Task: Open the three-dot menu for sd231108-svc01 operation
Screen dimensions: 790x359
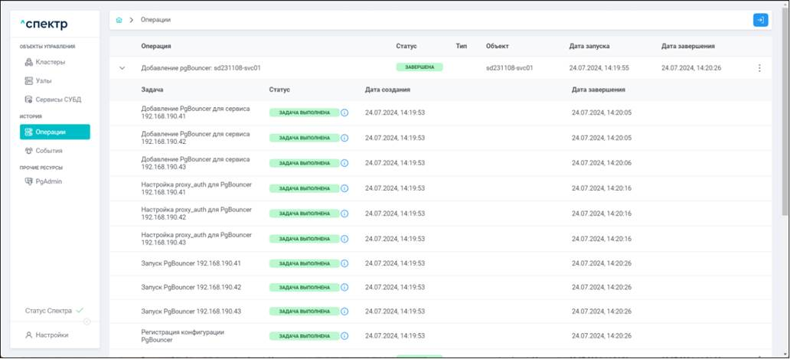Action: tap(759, 68)
